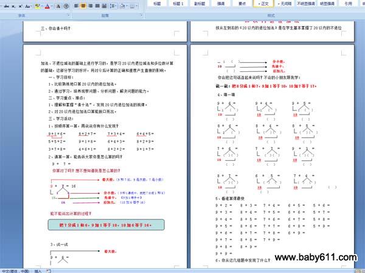Apply distributed alignment
Viewport: 365px width, 273px height.
click(105, 6)
